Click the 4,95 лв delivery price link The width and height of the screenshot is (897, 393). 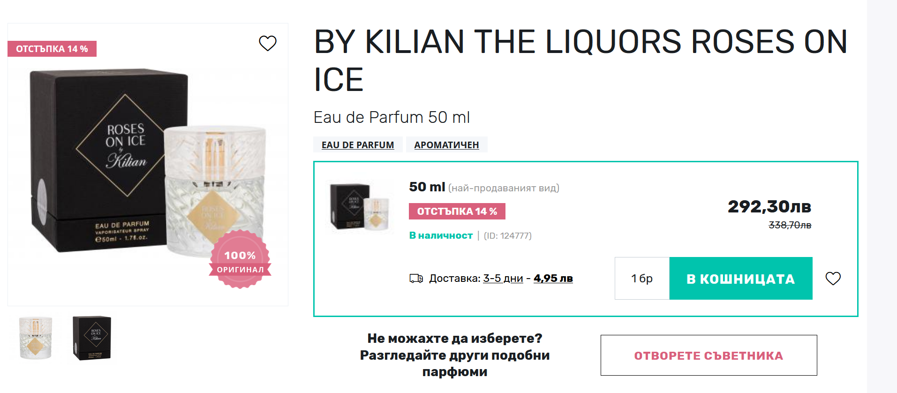point(553,279)
